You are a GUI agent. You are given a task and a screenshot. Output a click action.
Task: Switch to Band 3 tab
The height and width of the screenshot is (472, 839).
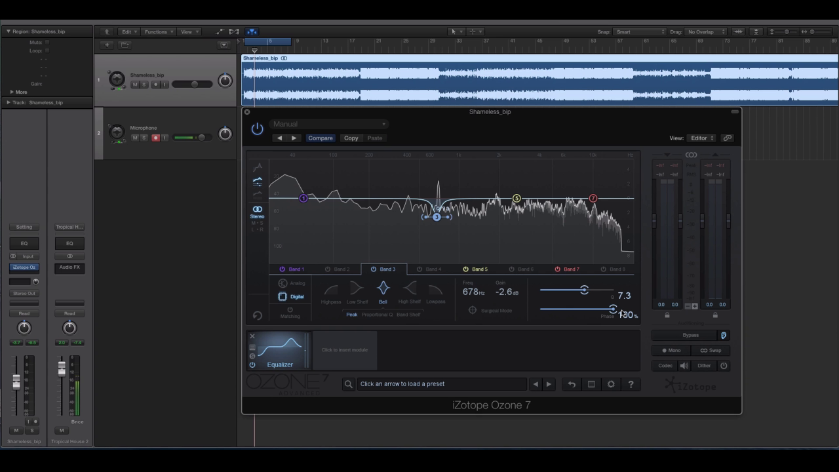click(x=383, y=269)
